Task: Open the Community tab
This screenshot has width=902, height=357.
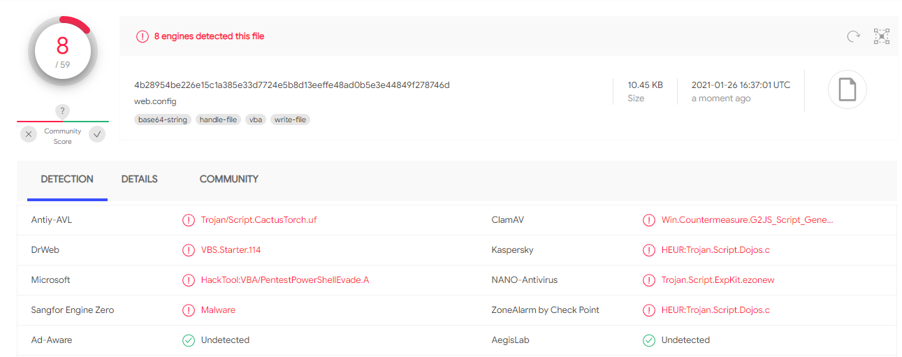Action: pyautogui.click(x=228, y=180)
